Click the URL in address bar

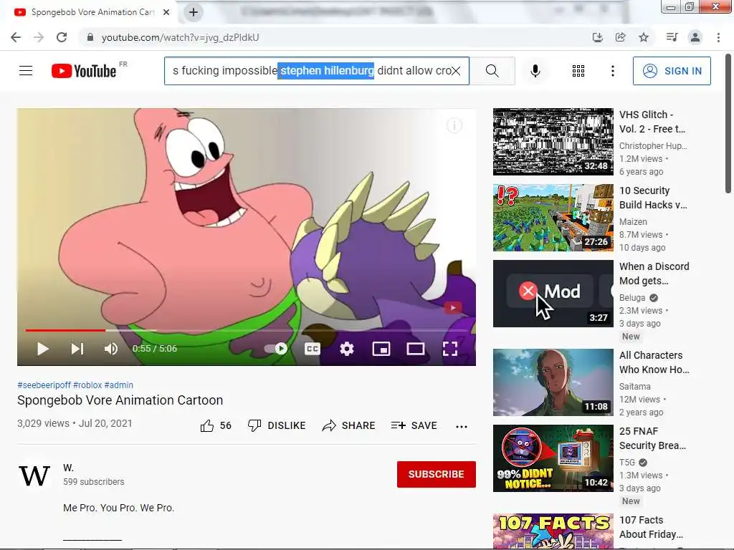pyautogui.click(x=180, y=37)
